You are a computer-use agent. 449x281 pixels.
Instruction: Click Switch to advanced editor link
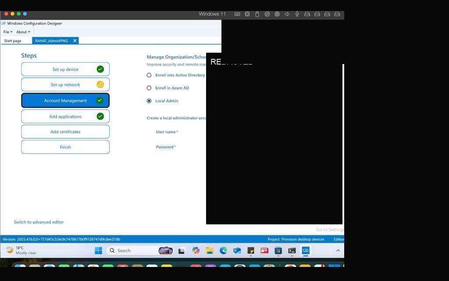tap(39, 222)
